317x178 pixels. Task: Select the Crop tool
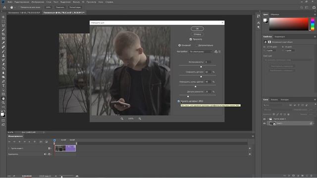(x=3, y=34)
